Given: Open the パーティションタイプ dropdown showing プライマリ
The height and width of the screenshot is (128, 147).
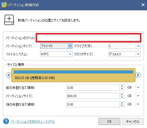Looking at the screenshot, I should coord(56,46).
